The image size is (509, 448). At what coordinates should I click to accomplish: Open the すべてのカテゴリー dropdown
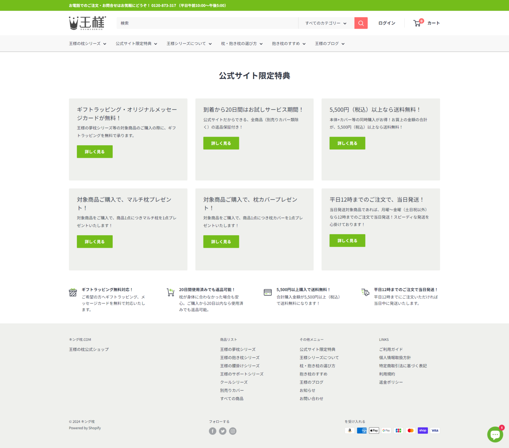pos(326,23)
